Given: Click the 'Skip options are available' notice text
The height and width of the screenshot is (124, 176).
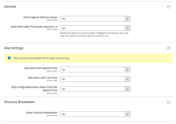Looking at the screenshot, I should click(42, 58).
